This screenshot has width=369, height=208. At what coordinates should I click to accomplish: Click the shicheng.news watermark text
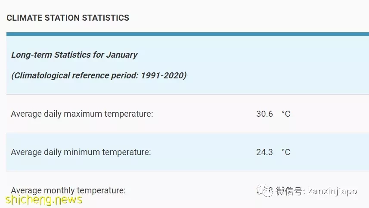point(44,199)
